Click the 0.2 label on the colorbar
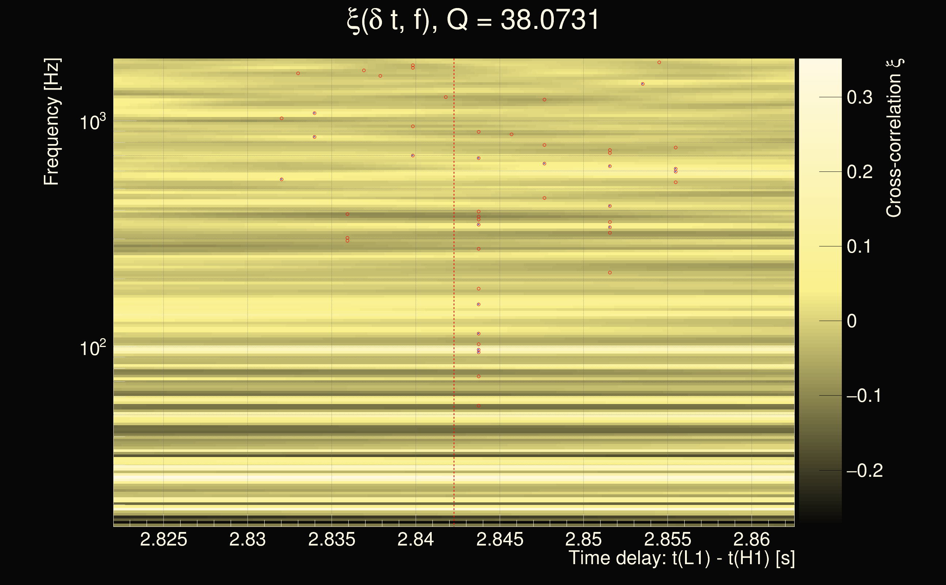Screen dimensions: 946x585 click(x=859, y=172)
